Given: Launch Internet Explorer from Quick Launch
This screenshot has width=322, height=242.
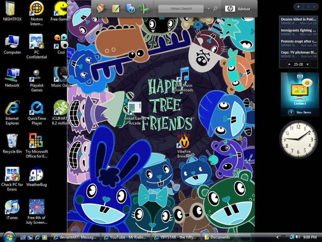Looking at the screenshot, I should [x=37, y=237].
